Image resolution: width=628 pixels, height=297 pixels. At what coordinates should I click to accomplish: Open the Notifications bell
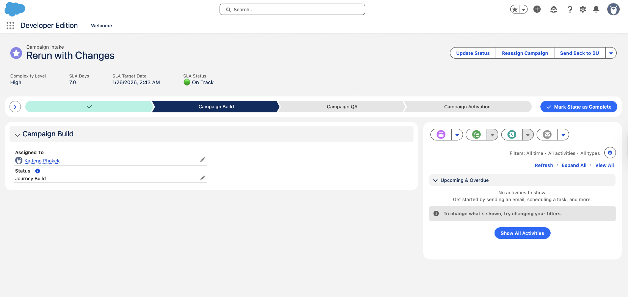596,10
